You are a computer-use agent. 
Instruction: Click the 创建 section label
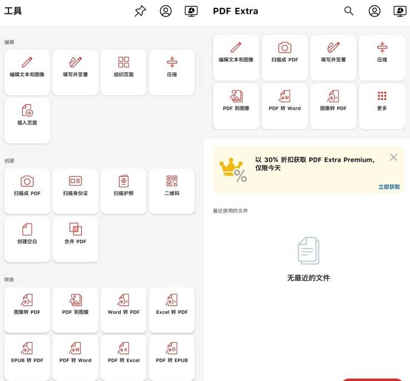(x=9, y=161)
